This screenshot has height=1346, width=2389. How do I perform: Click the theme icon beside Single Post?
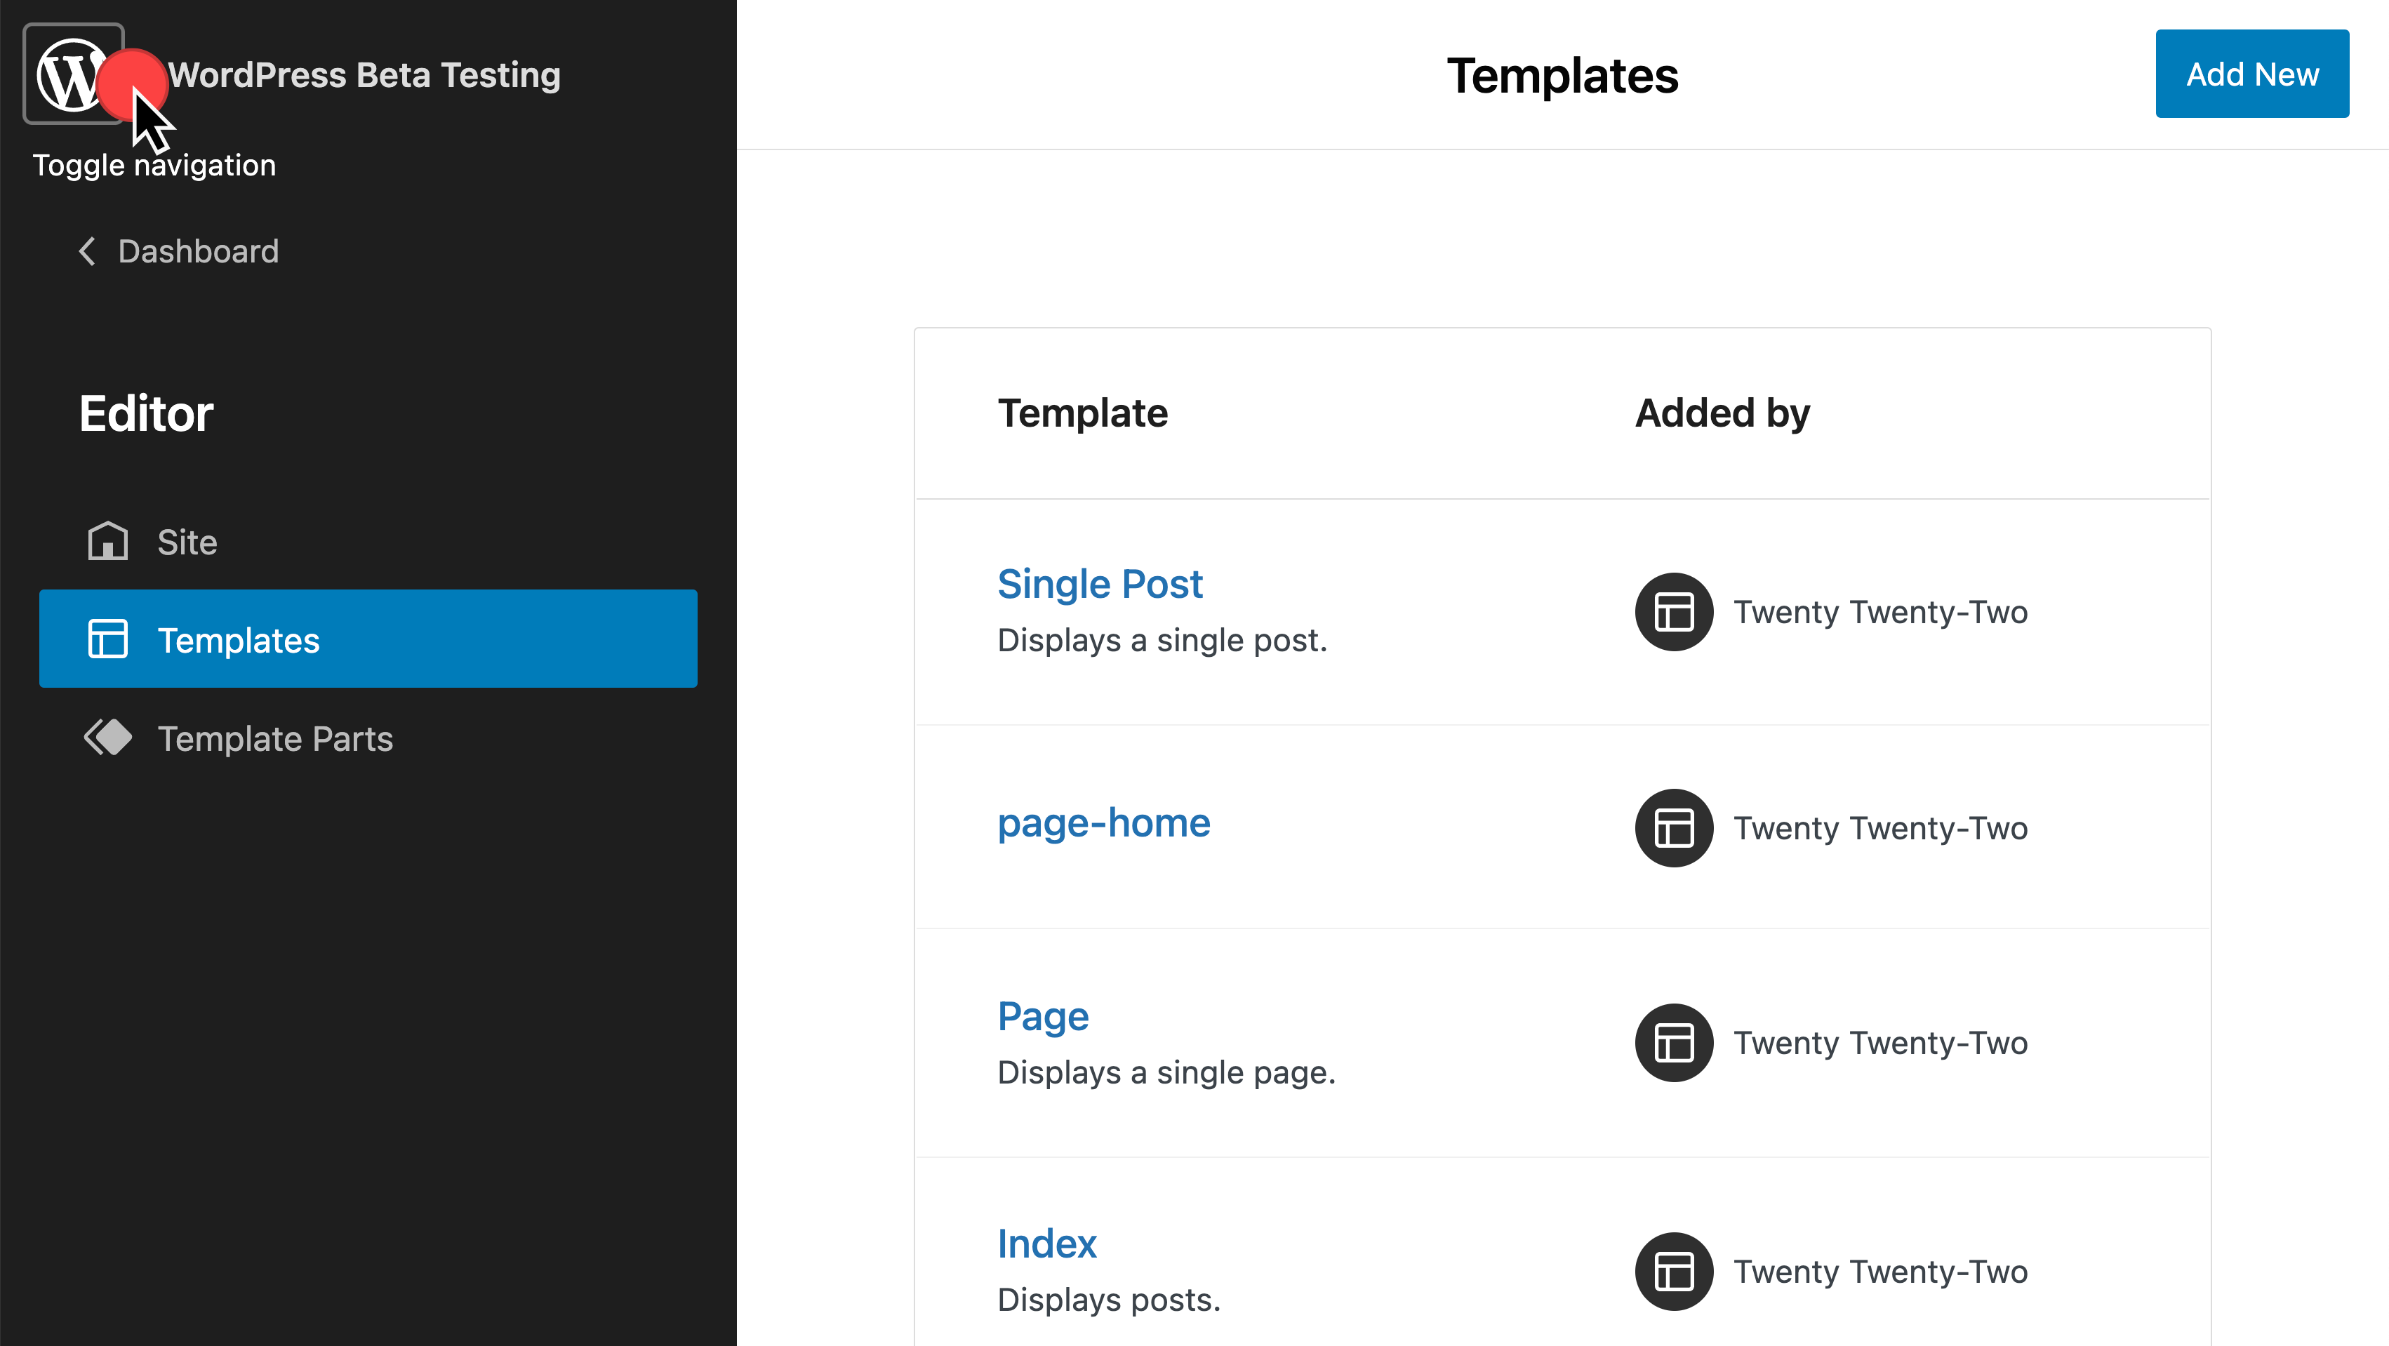[x=1673, y=612]
